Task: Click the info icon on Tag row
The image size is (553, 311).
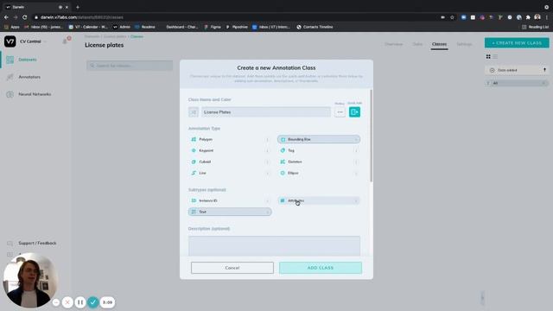Action: point(356,150)
